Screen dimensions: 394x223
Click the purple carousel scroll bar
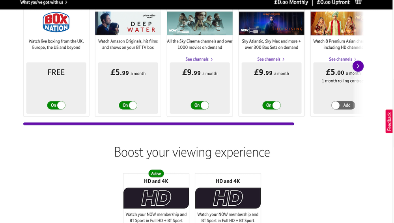coord(159,124)
